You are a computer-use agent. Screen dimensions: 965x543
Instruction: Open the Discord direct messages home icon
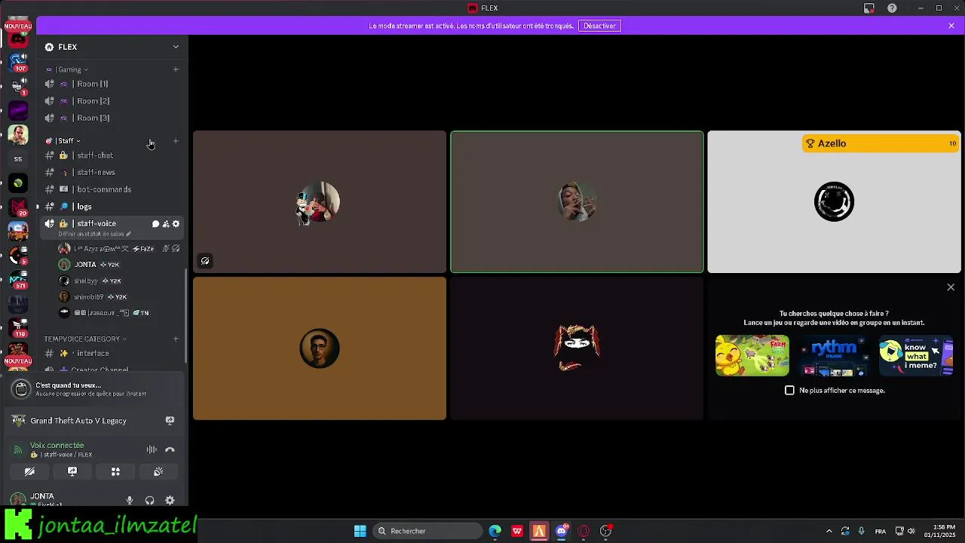pyautogui.click(x=18, y=38)
